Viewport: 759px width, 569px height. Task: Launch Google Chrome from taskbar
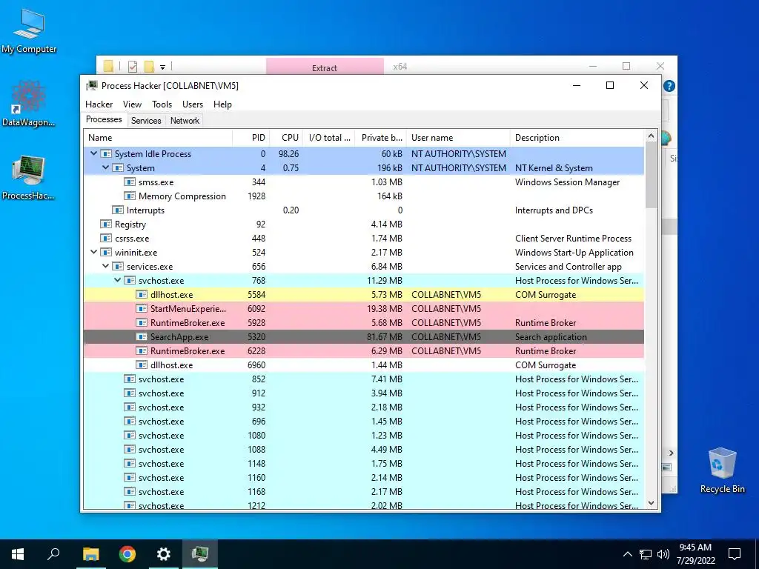tap(127, 554)
